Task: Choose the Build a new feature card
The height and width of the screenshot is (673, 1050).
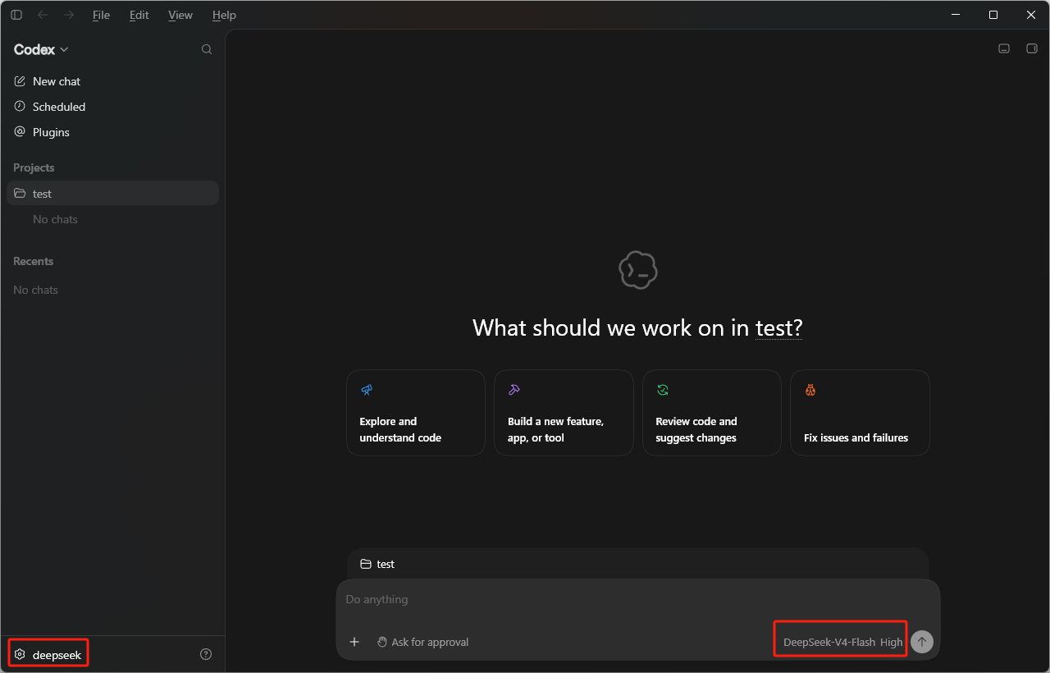Action: pyautogui.click(x=564, y=413)
